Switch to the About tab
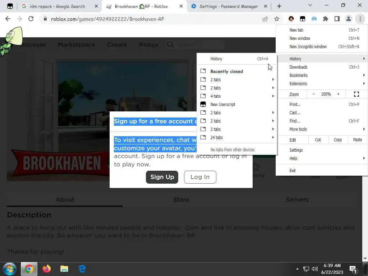This screenshot has width=368, height=276. coord(65,199)
